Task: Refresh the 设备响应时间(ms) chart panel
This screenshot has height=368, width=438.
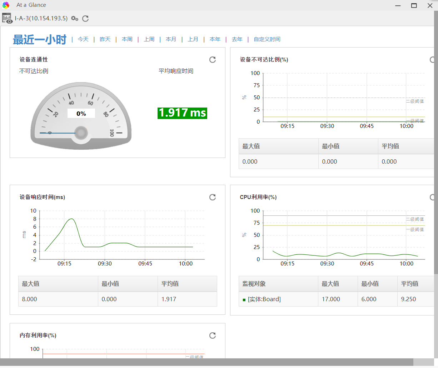Action: coord(213,197)
